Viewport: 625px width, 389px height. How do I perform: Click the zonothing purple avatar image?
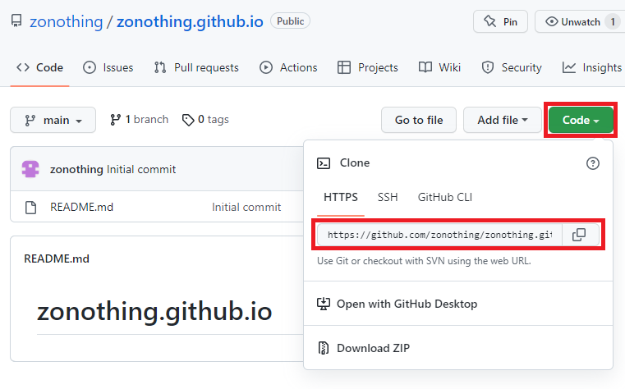pyautogui.click(x=30, y=169)
